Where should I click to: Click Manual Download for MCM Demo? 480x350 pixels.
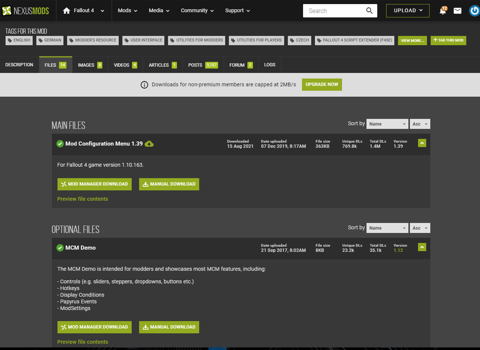point(169,327)
